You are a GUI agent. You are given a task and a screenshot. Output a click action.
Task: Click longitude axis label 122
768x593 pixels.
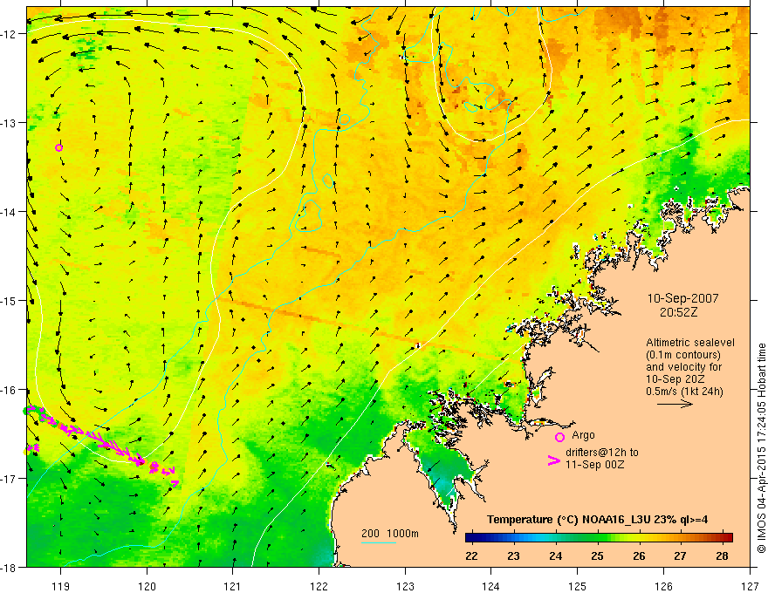coord(319,586)
